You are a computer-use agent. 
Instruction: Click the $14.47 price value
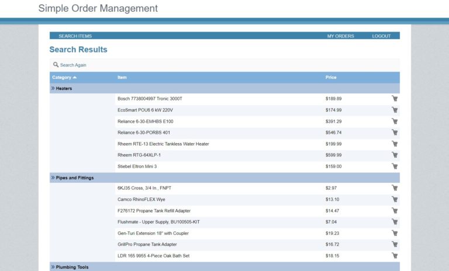pyautogui.click(x=332, y=211)
